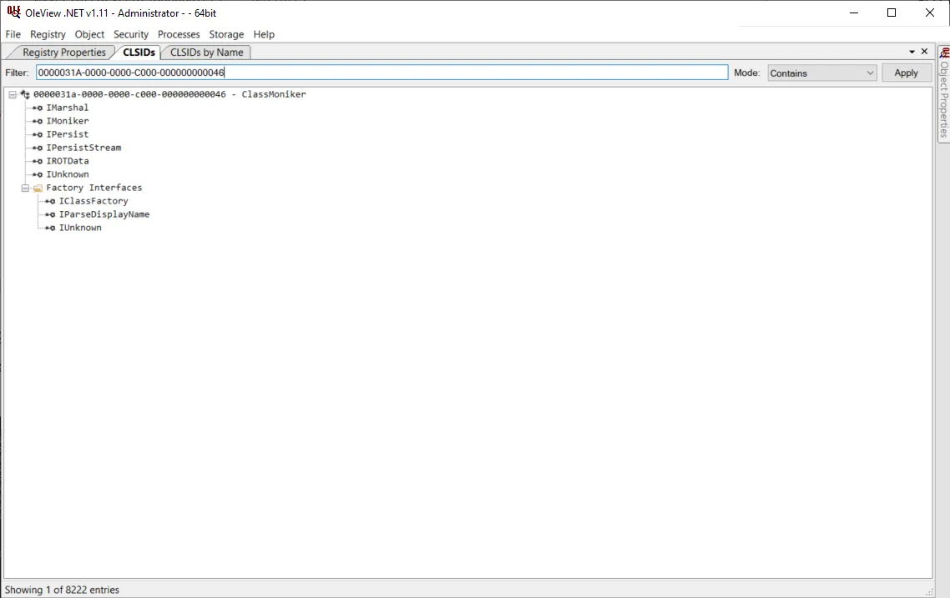Collapse the ClassMoniker tree node
950x598 pixels.
[13, 94]
